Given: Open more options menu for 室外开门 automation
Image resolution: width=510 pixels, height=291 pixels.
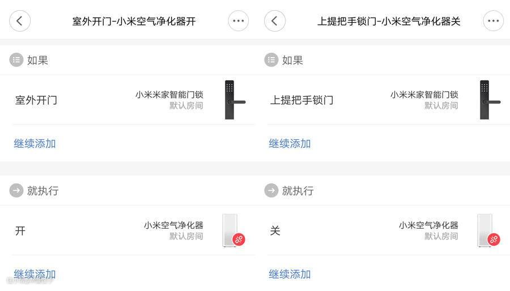Looking at the screenshot, I should [239, 22].
